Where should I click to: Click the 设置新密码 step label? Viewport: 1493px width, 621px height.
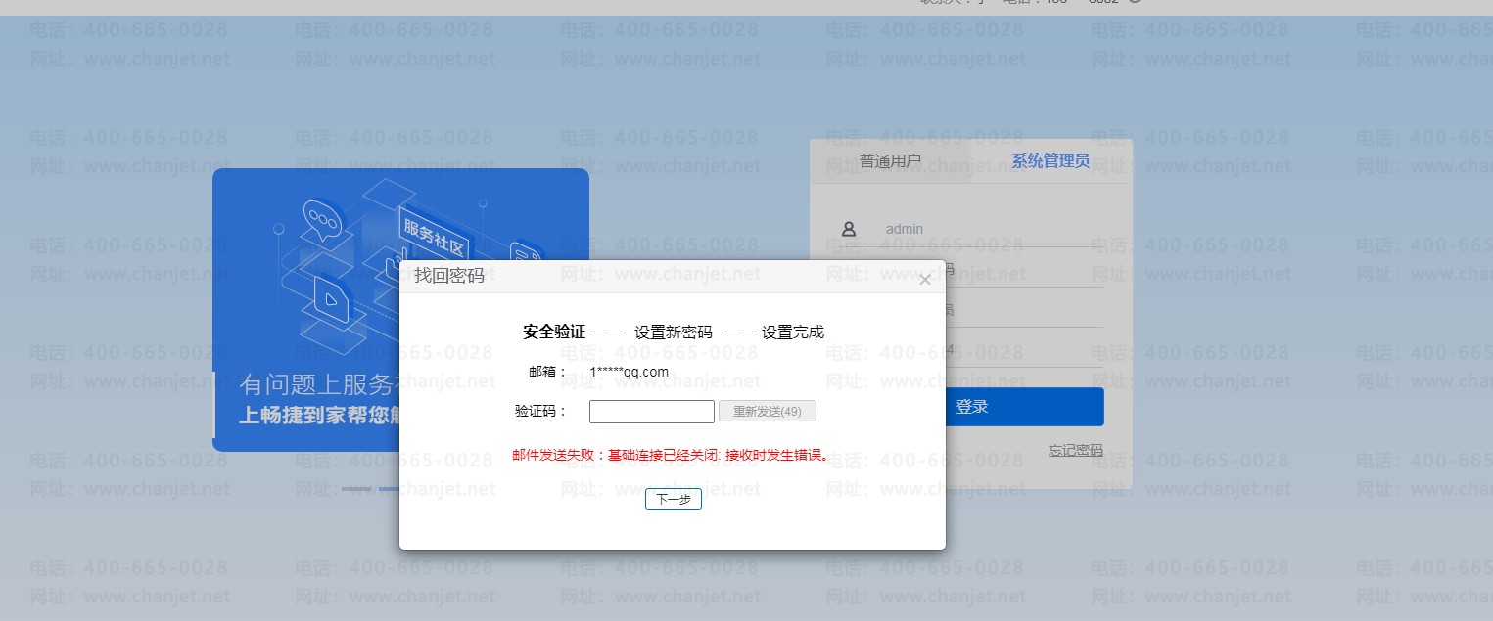[673, 333]
